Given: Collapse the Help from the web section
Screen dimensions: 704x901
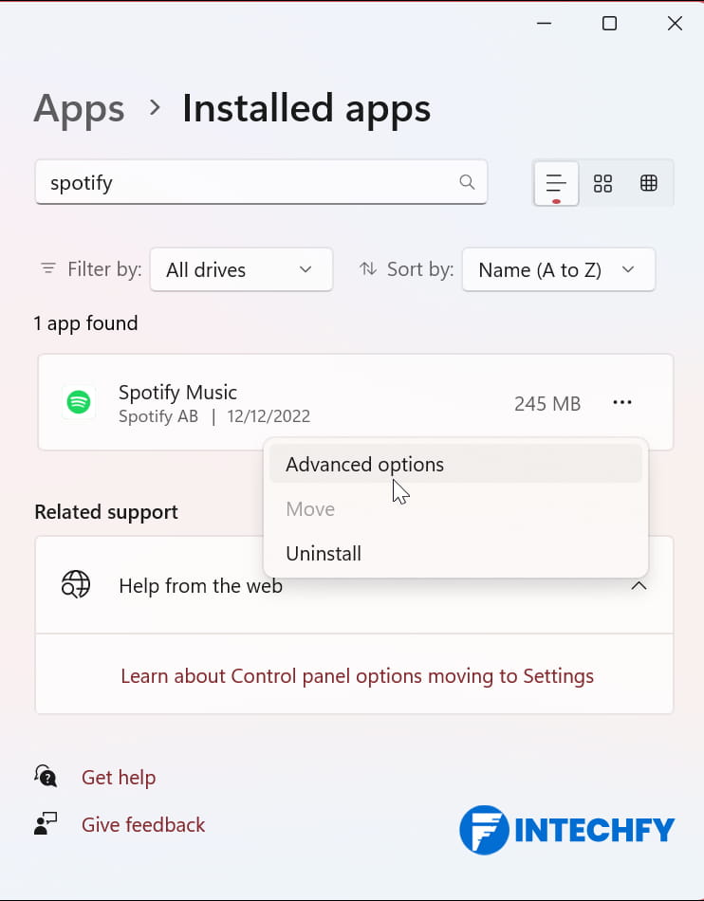Looking at the screenshot, I should point(639,585).
